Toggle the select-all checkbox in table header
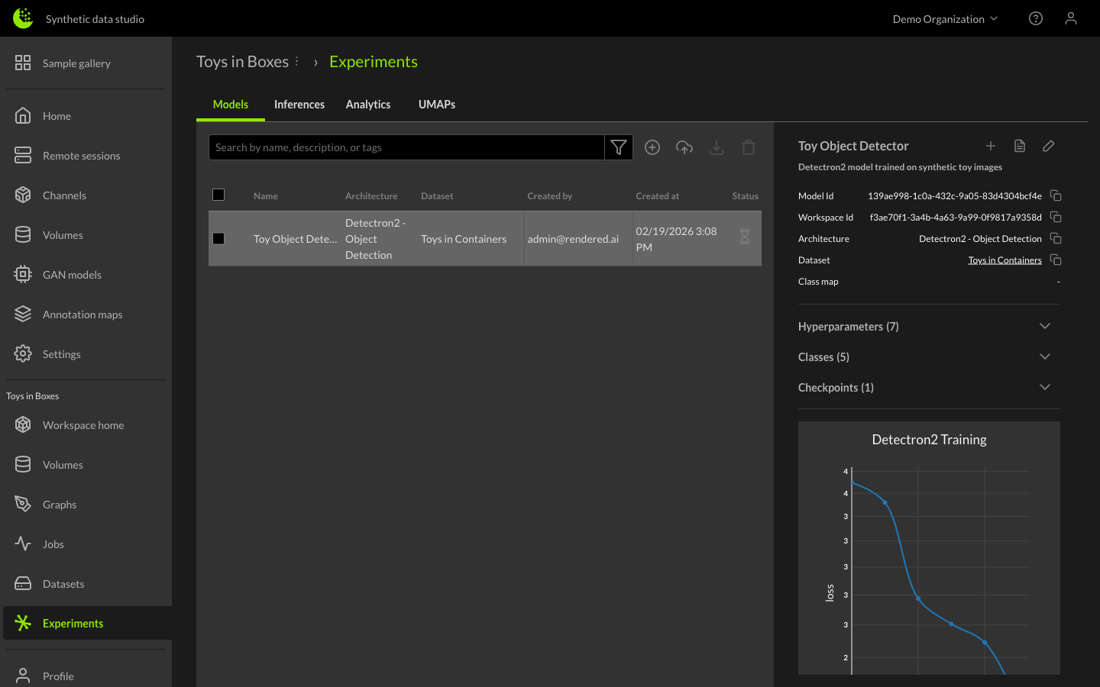The height and width of the screenshot is (687, 1100). [218, 195]
